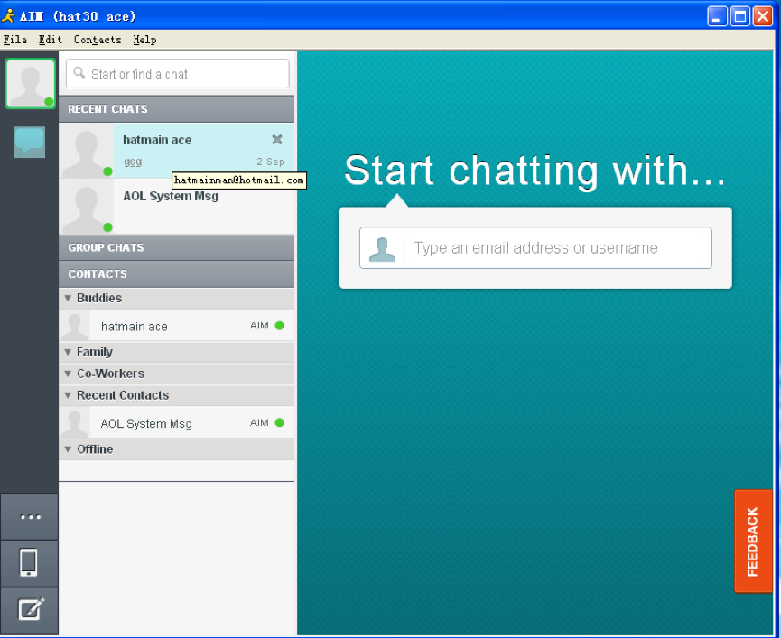The height and width of the screenshot is (638, 781).
Task: Click the Contacts section header
Action: 176,273
